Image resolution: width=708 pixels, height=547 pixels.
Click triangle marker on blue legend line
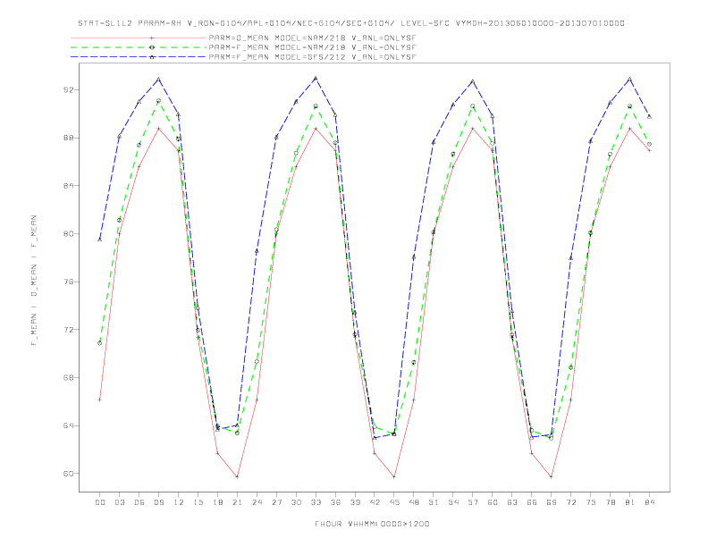point(152,57)
